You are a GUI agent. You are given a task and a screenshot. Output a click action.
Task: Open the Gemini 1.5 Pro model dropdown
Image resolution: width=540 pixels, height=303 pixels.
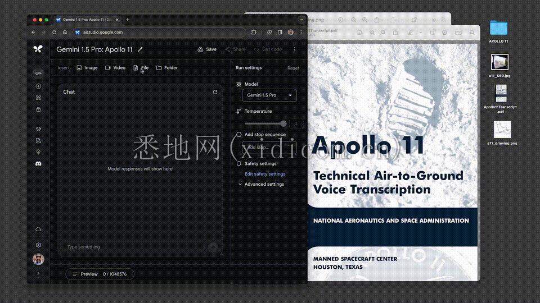coord(269,95)
